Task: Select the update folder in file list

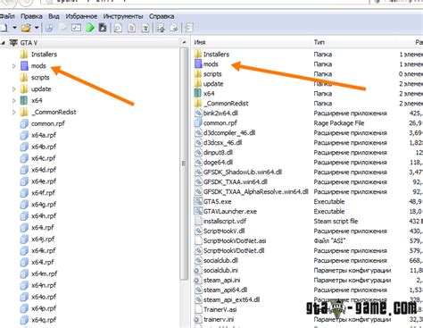Action: (x=213, y=84)
